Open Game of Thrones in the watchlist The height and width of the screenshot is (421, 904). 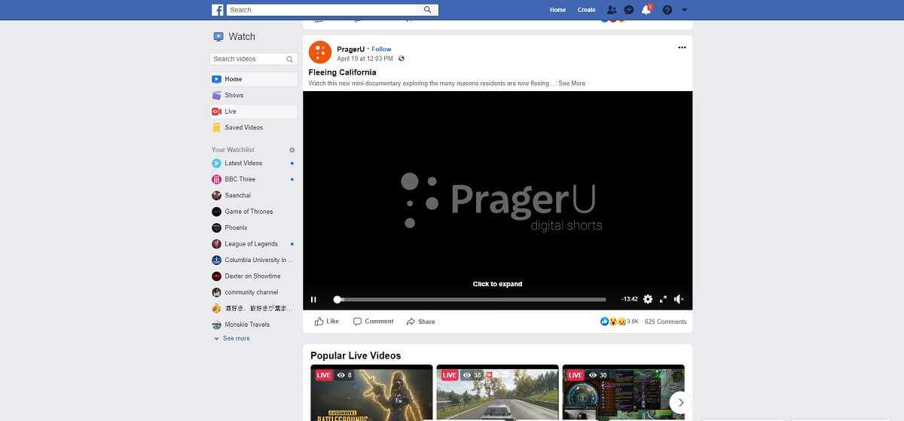click(253, 212)
